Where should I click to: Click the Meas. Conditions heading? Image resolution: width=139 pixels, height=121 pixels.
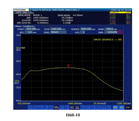click(x=25, y=26)
